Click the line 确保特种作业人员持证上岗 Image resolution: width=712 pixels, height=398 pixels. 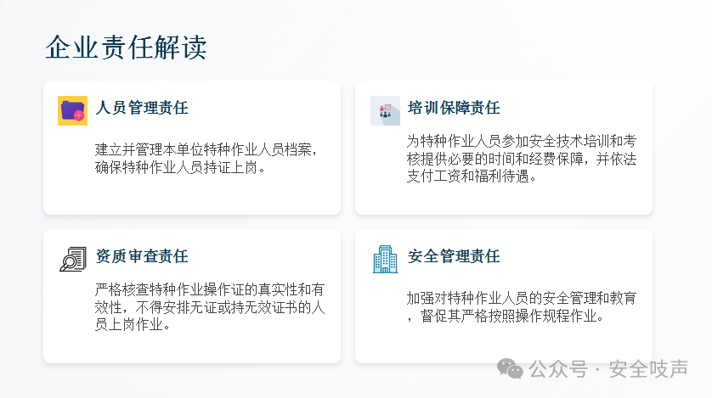[x=182, y=167]
